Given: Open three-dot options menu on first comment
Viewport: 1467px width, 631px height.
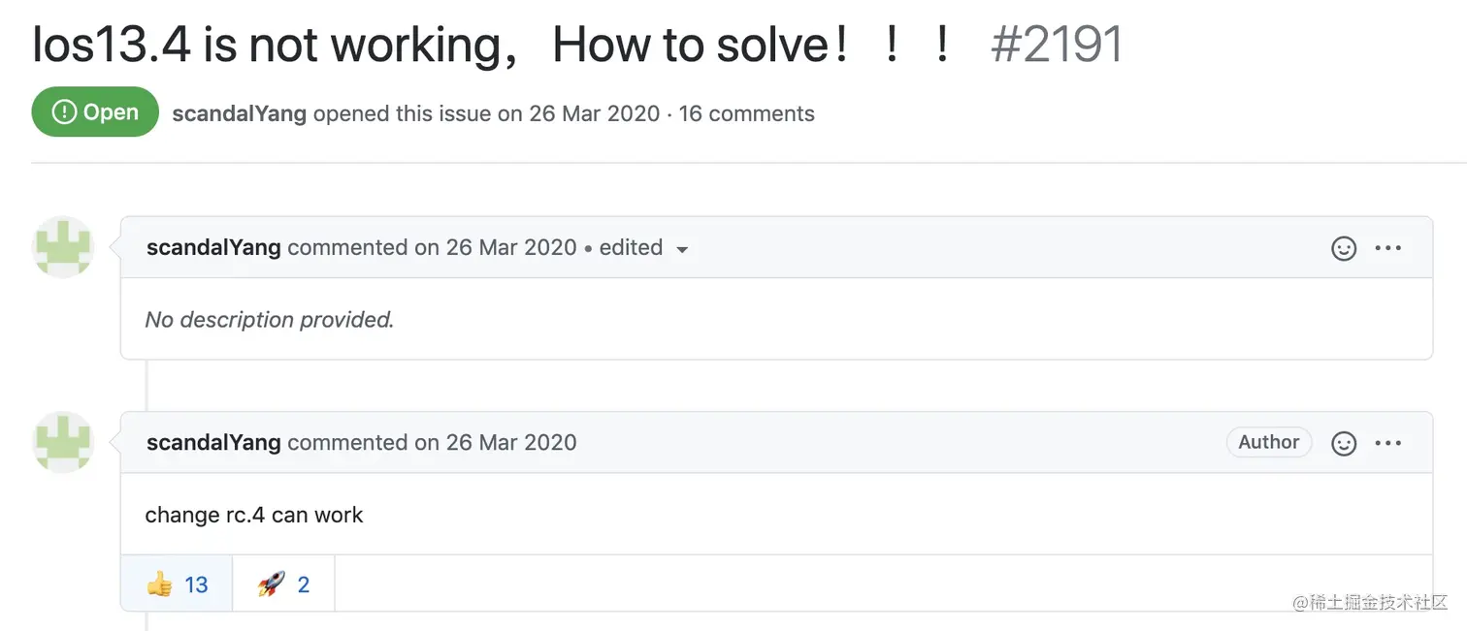Looking at the screenshot, I should (1388, 249).
